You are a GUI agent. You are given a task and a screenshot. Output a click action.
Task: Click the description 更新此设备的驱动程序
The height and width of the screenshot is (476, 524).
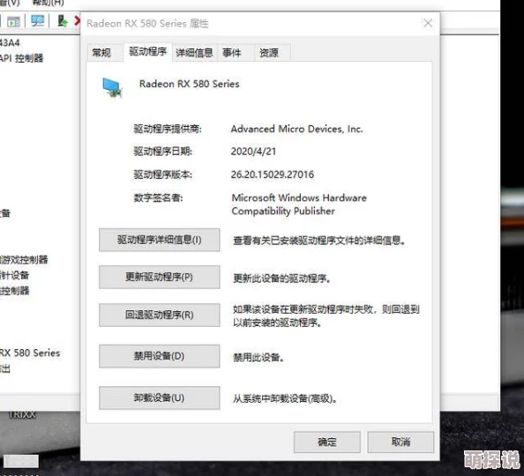point(281,279)
